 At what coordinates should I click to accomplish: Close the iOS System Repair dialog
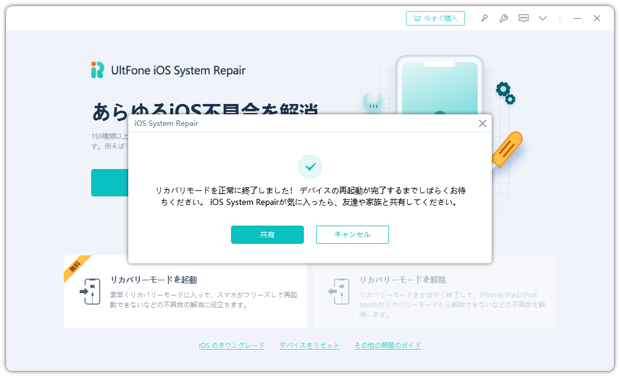click(x=483, y=123)
